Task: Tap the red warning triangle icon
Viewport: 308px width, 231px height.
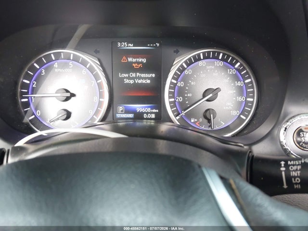Action: (x=124, y=59)
